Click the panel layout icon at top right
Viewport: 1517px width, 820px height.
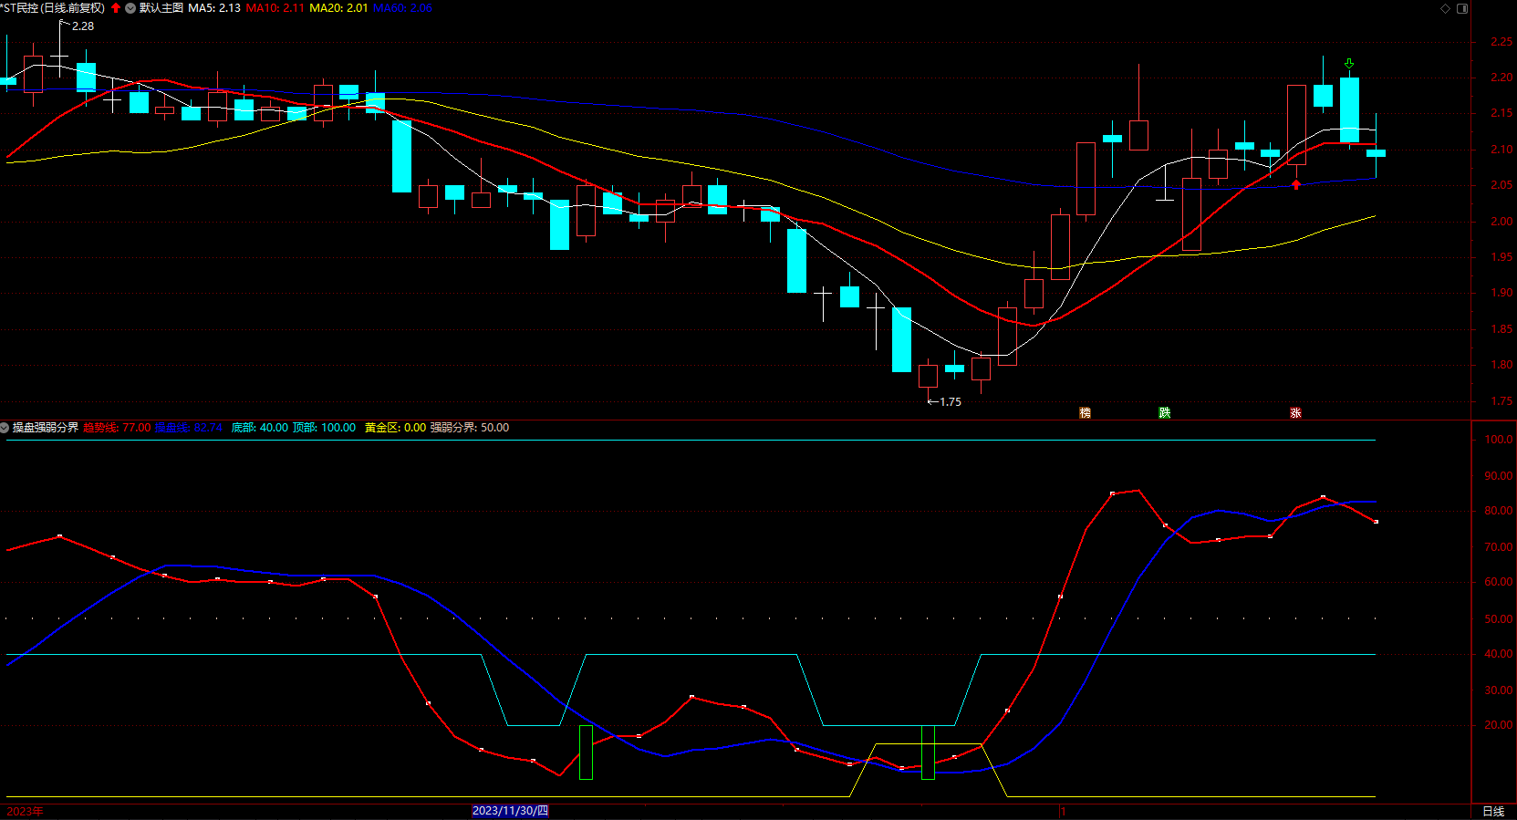pyautogui.click(x=1462, y=8)
